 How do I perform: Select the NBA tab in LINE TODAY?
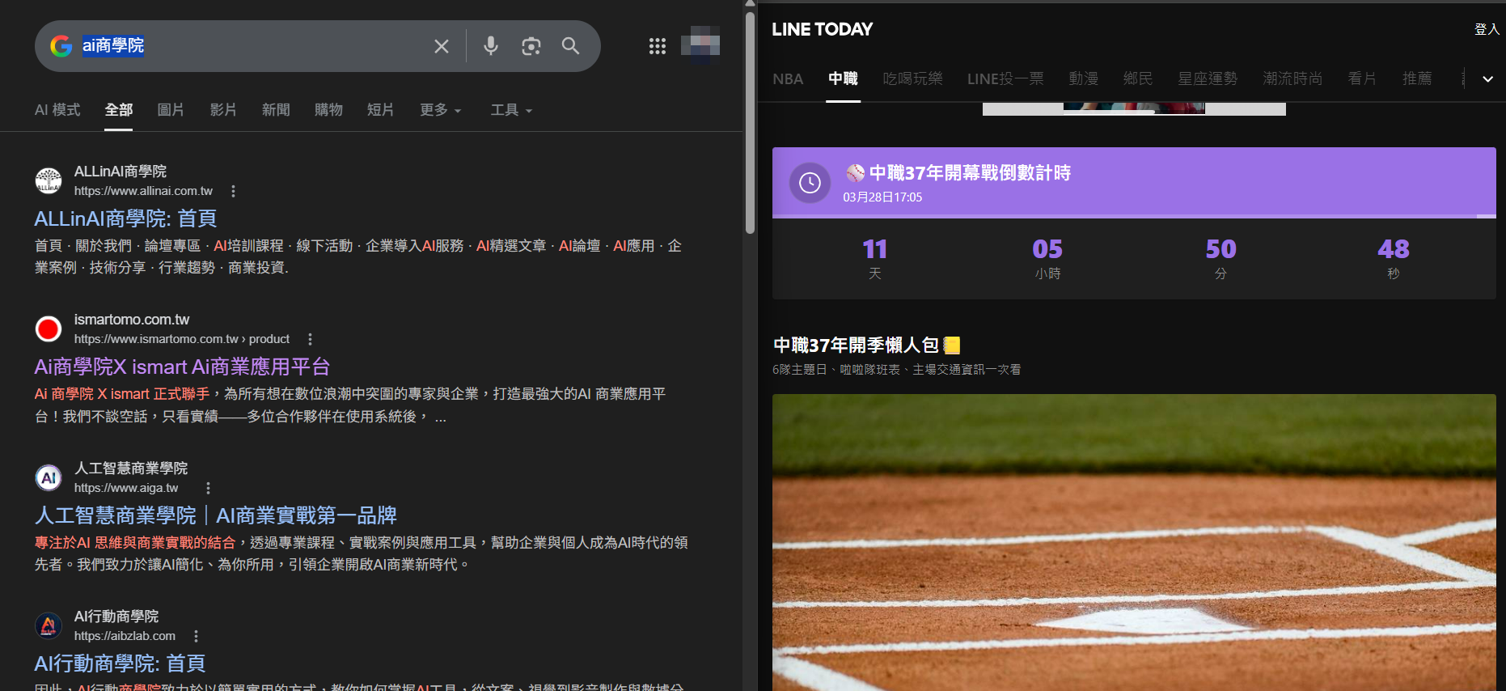click(787, 78)
